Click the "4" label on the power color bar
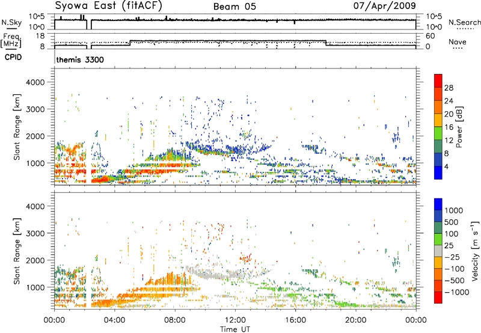This screenshot has height=333, width=481. point(447,166)
